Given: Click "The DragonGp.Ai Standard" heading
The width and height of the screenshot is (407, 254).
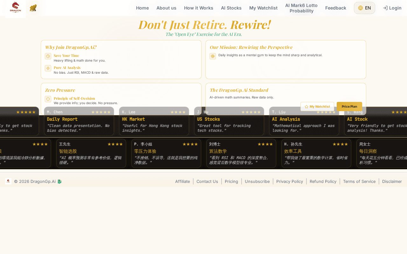Looking at the screenshot, I should pos(239,90).
